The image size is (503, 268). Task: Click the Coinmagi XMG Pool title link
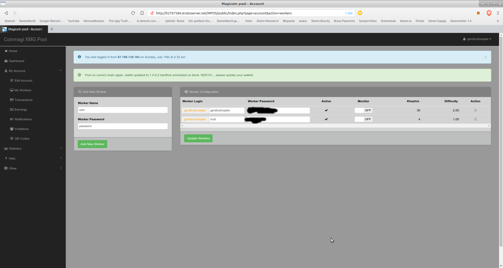tap(25, 39)
